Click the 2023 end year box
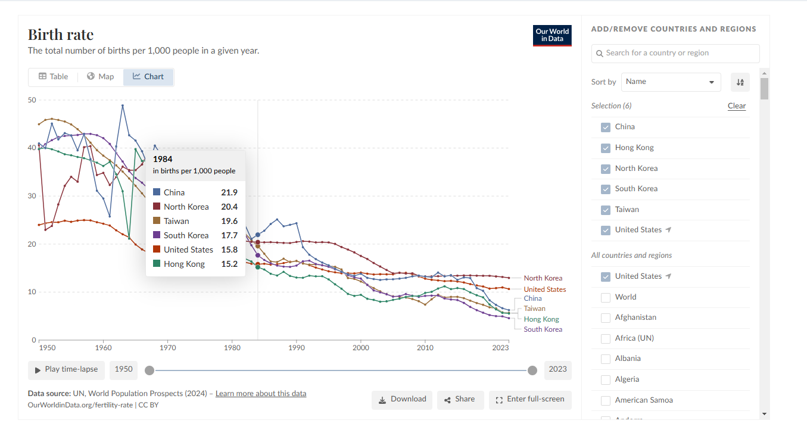Screen dimensions: 807x436 click(557, 370)
